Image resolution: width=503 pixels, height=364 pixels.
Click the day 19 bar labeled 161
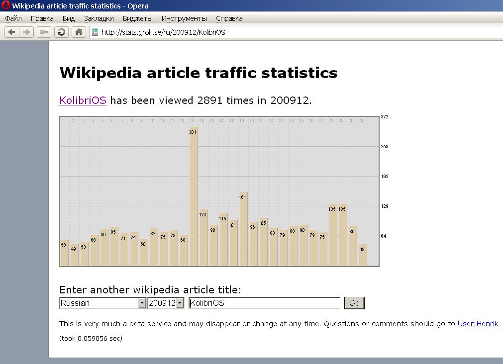(243, 229)
